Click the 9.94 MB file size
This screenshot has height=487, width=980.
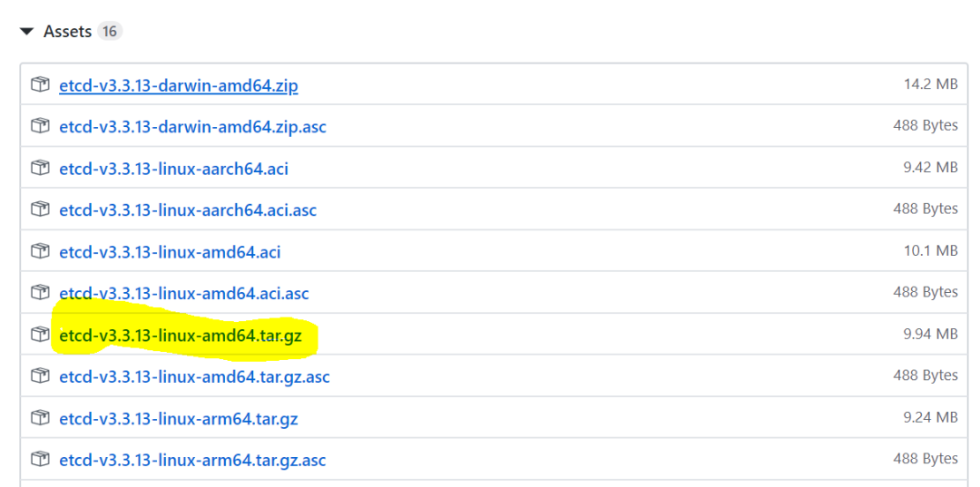931,335
